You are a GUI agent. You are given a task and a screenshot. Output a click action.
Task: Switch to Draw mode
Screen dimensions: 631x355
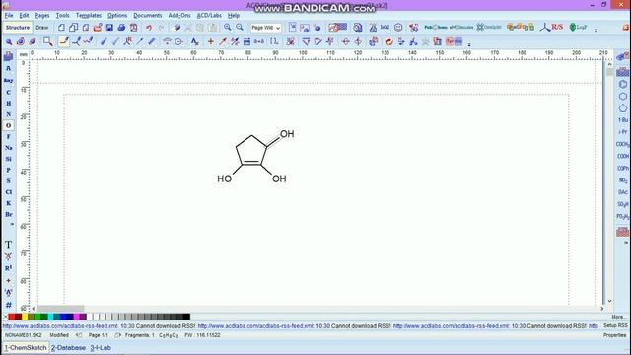pos(41,28)
